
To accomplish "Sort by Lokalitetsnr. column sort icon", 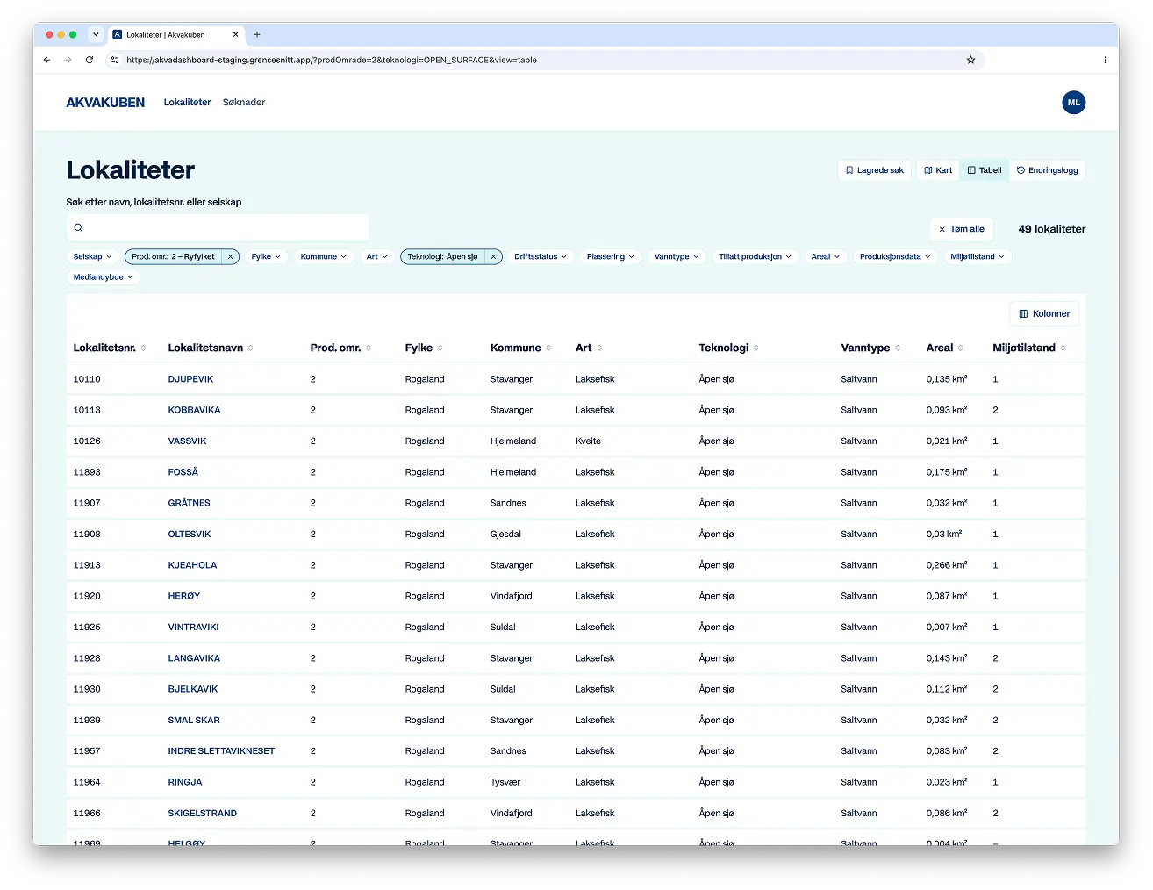I will coord(144,348).
